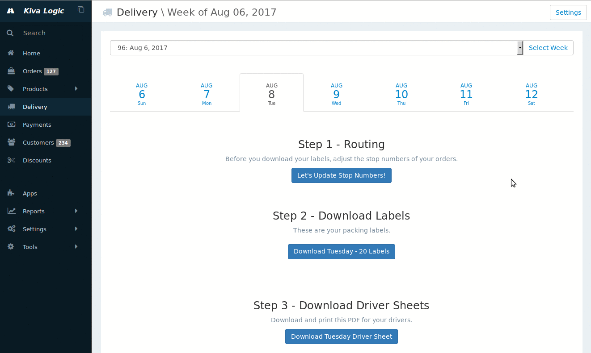Click the Orders shopping bag icon

click(11, 71)
